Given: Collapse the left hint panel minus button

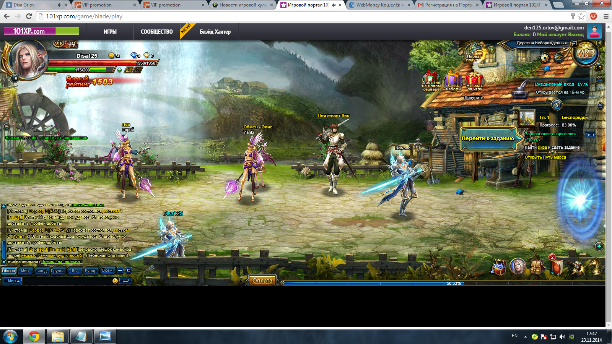Looking at the screenshot, I should click(x=7, y=127).
